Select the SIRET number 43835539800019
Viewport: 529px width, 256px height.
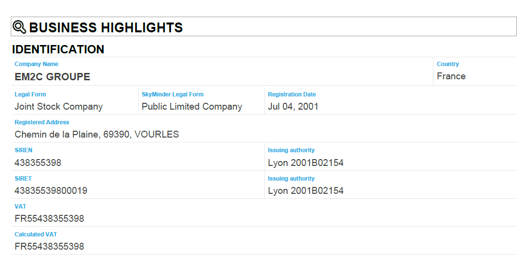[x=51, y=191]
